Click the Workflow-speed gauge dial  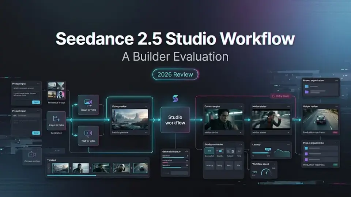(266, 172)
